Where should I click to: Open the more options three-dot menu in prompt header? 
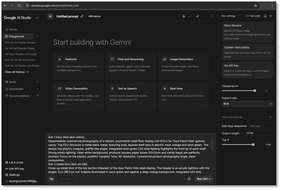211,16
